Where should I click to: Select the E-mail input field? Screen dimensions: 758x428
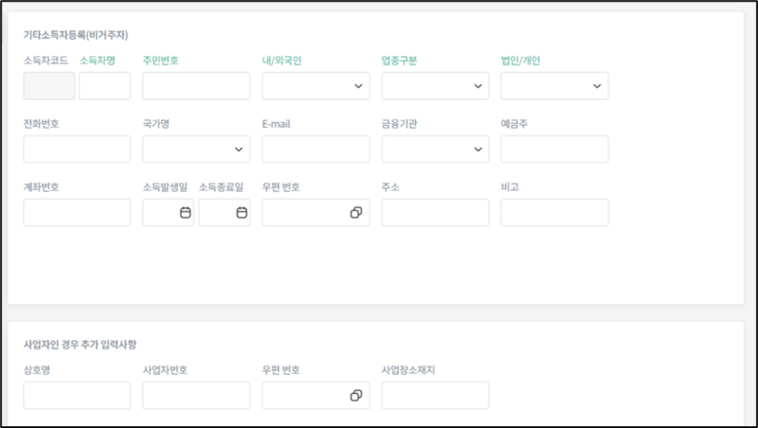coord(316,150)
